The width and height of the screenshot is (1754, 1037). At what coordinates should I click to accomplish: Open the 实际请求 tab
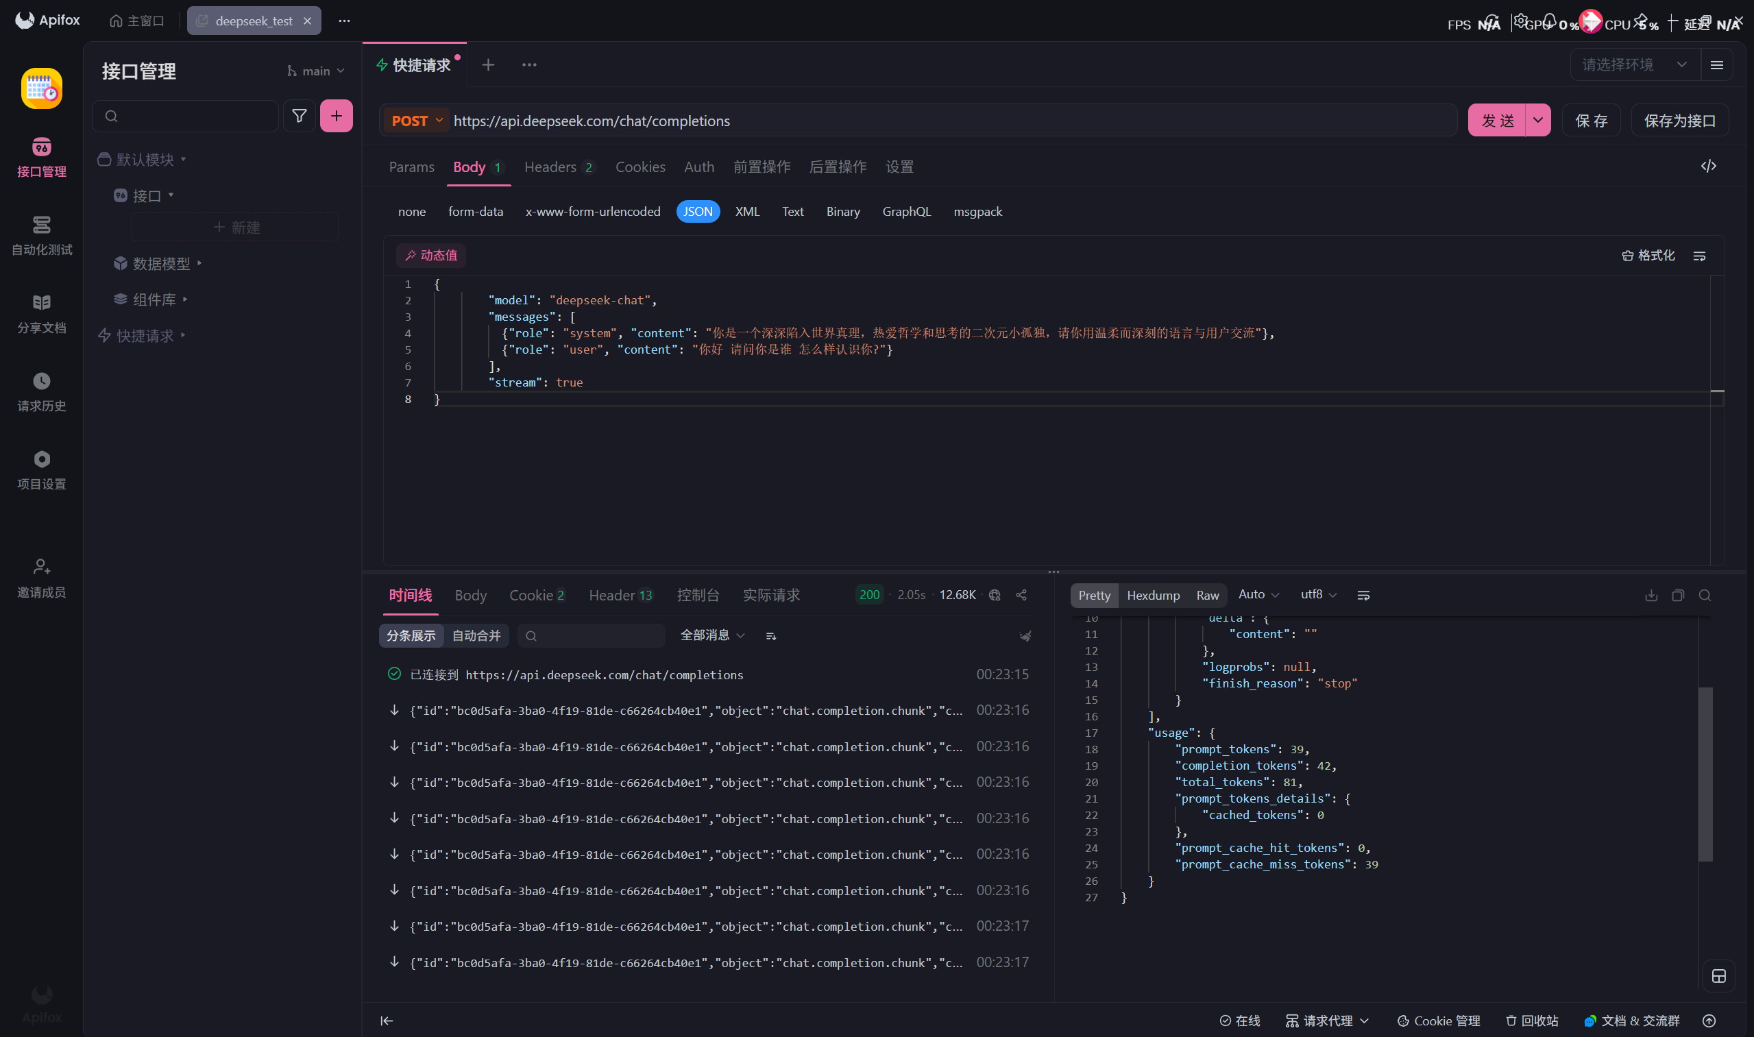pos(771,596)
